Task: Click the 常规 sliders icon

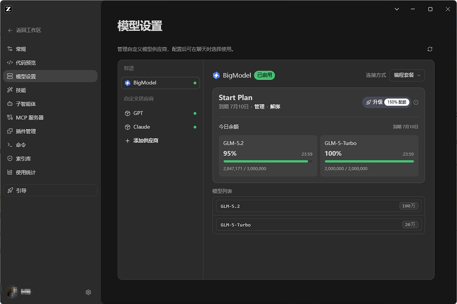Action: point(10,49)
